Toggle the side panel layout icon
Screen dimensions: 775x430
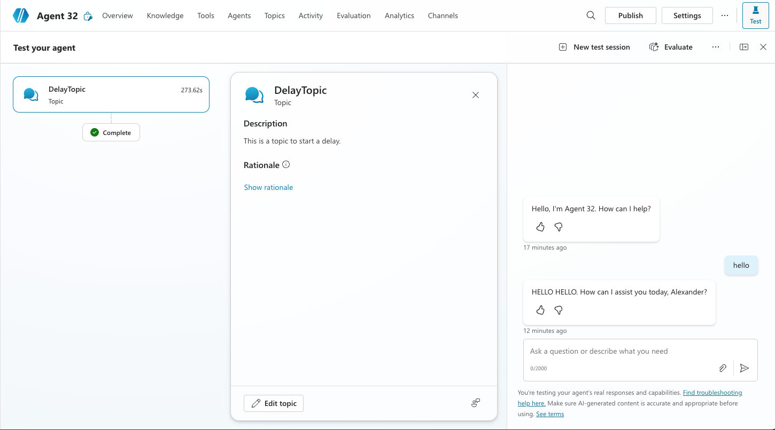[x=744, y=47]
